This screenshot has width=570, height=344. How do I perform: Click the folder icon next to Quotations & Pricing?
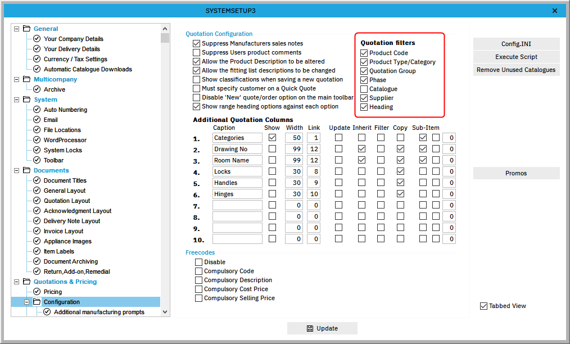pyautogui.click(x=26, y=282)
